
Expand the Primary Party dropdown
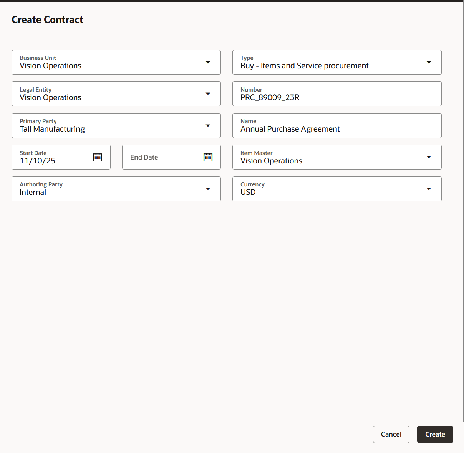[208, 125]
